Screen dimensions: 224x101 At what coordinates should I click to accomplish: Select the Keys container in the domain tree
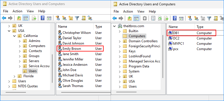tap(132, 51)
